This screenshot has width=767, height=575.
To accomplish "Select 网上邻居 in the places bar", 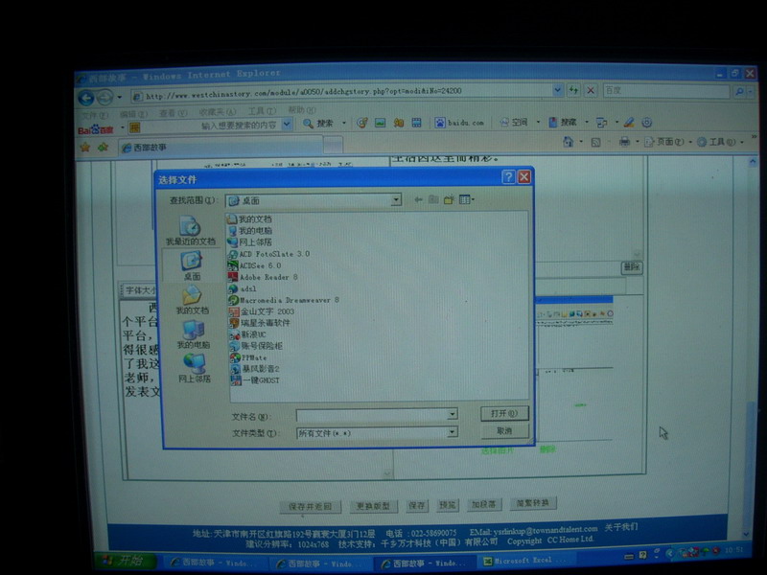I will [195, 368].
